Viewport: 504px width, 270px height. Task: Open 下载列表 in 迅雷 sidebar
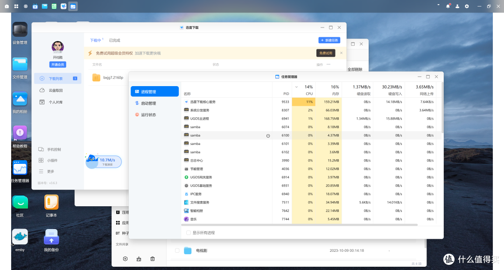point(58,79)
